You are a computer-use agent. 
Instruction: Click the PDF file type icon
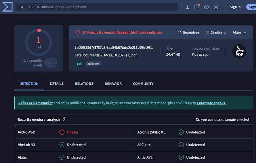pyautogui.click(x=239, y=52)
